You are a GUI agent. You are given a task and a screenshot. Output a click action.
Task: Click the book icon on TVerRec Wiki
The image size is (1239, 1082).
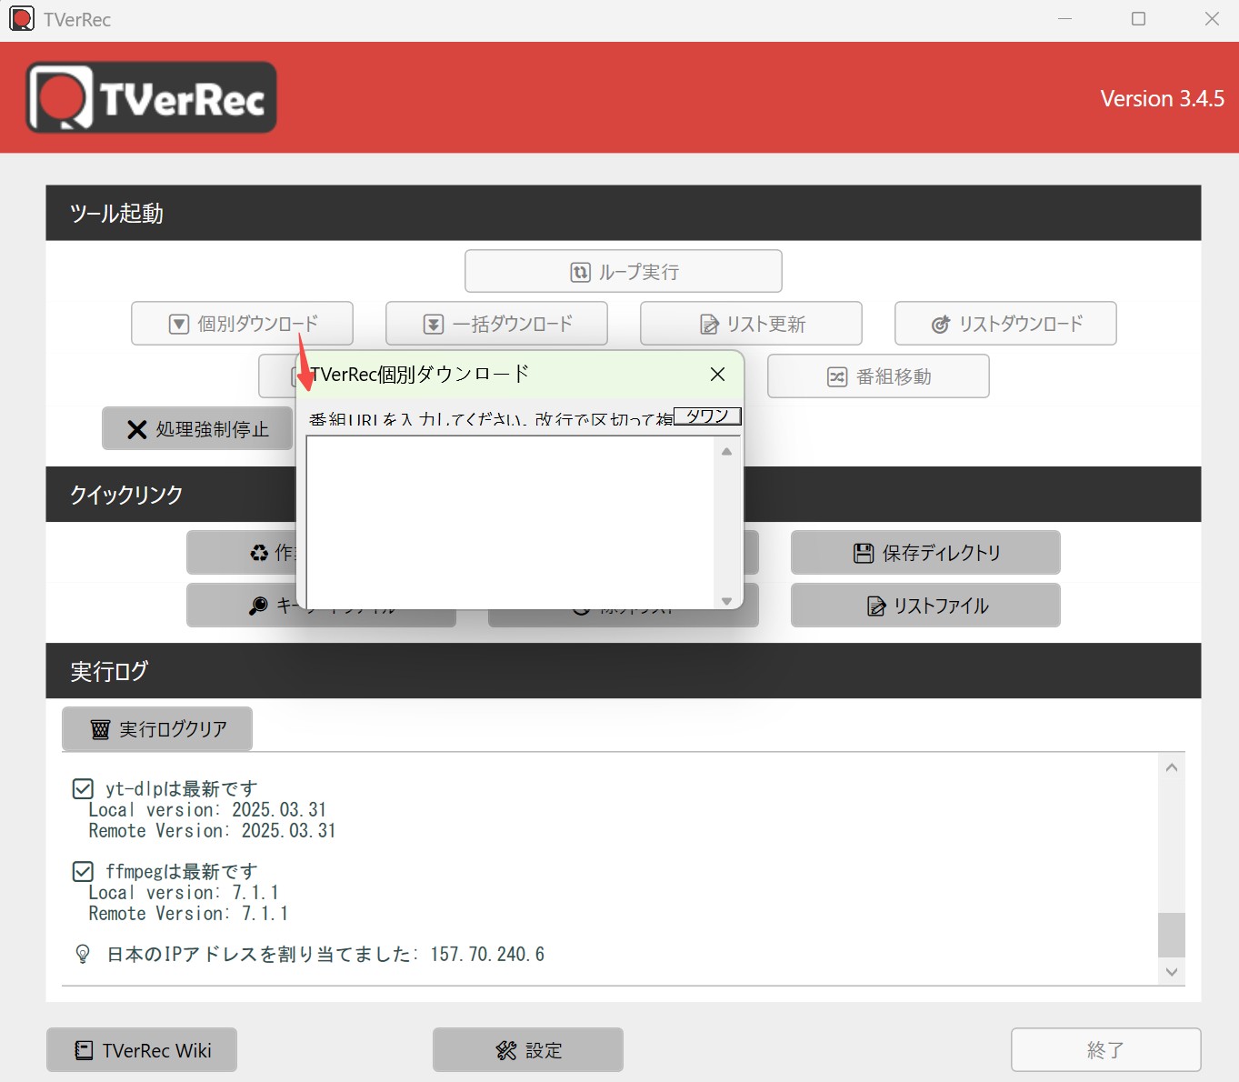pos(84,1051)
